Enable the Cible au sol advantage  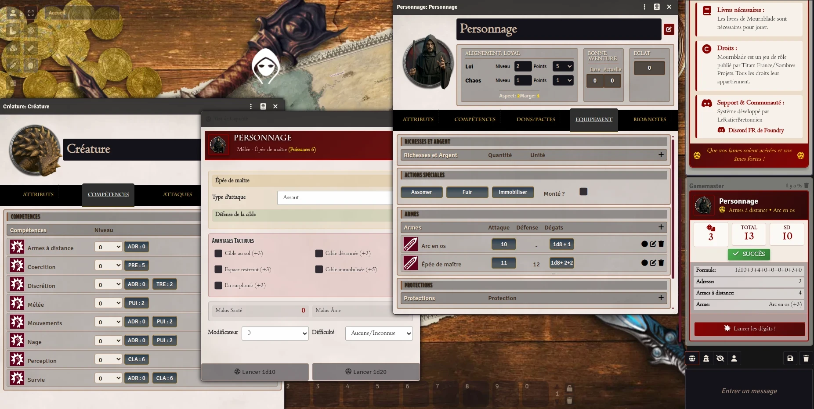coord(218,253)
